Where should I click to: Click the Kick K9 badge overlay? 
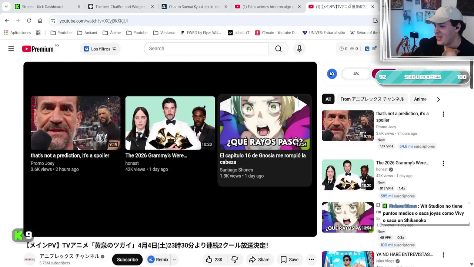pos(23,235)
